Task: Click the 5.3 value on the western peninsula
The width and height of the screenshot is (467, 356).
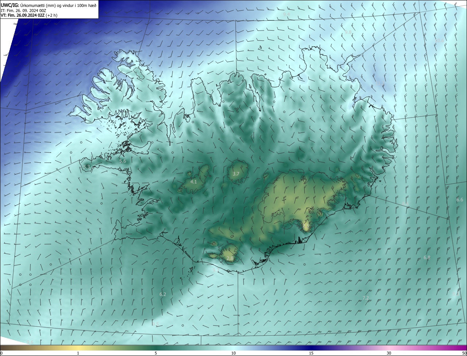Action: 86,167
